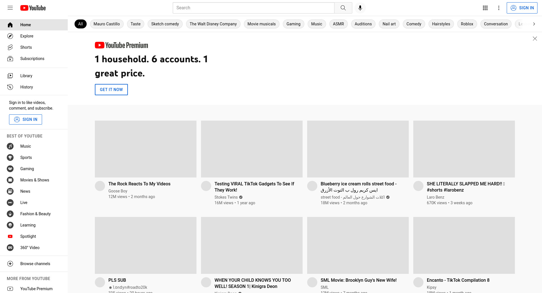
Task: Open the Goose Boy channel link
Action: (118, 191)
